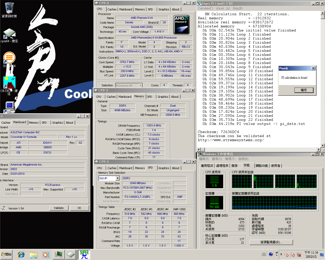This screenshot has height=260, width=325.
Task: Open About tab in top CPU-Z window
Action: pyautogui.click(x=176, y=9)
